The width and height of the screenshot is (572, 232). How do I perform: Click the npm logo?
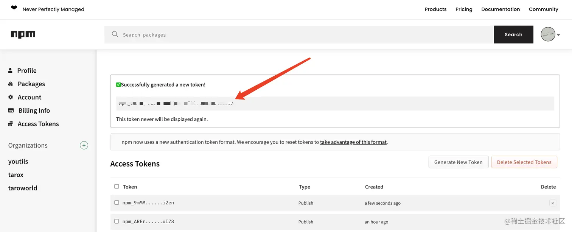(23, 34)
